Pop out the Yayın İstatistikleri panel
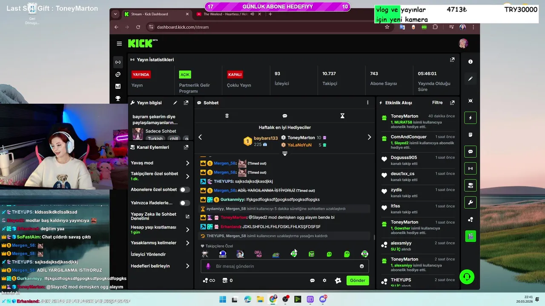Image resolution: width=545 pixels, height=306 pixels. click(452, 60)
